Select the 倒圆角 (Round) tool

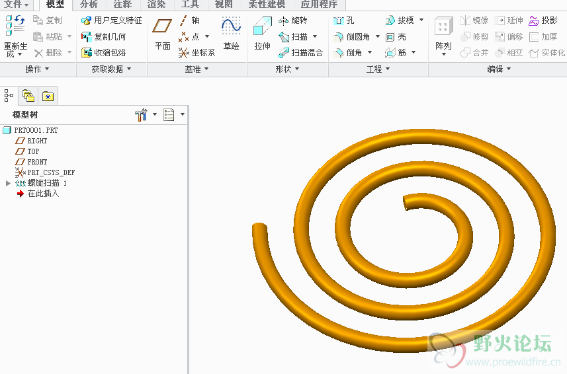(x=351, y=37)
